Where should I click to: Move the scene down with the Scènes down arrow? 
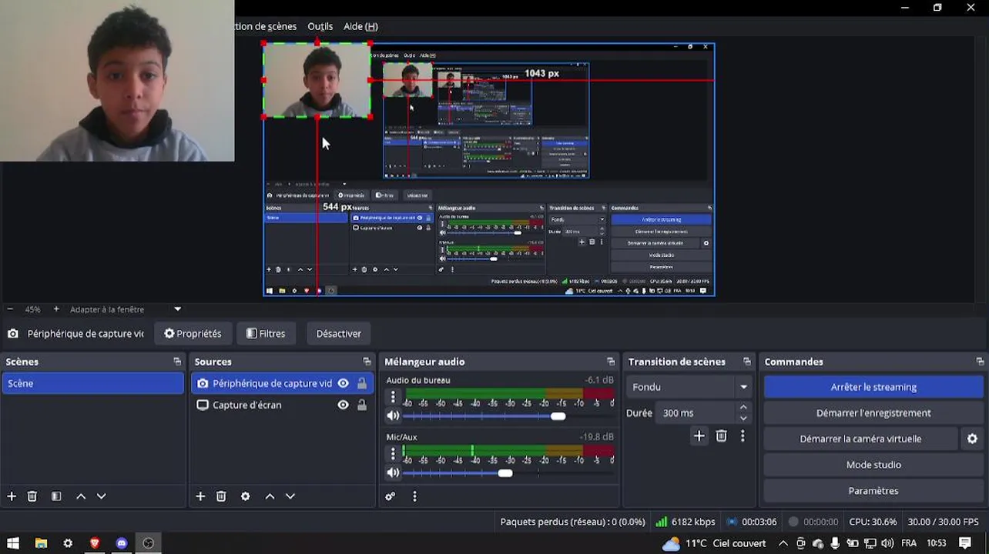(x=101, y=496)
